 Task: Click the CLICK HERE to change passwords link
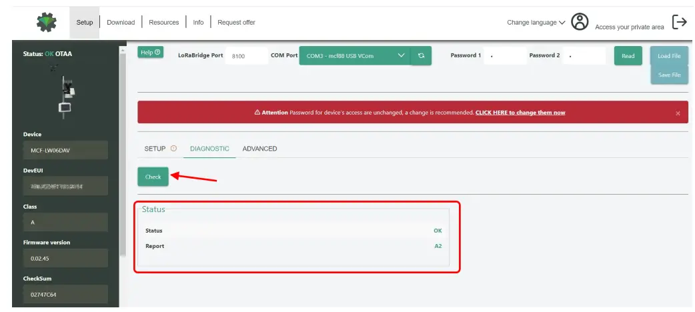(x=520, y=113)
